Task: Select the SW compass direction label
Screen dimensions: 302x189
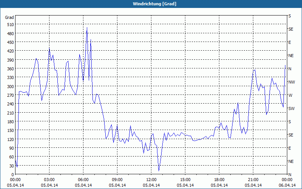Action: coord(291,108)
